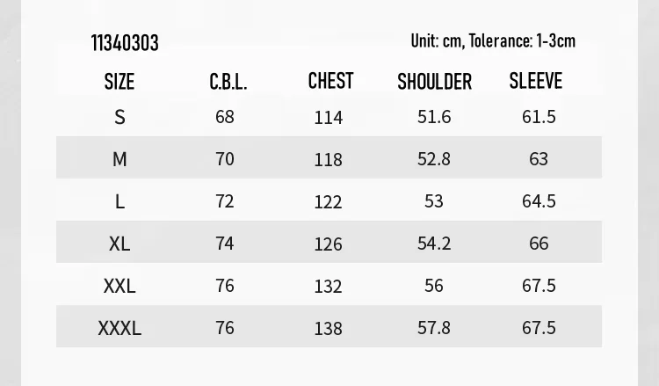This screenshot has height=386, width=659.
Task: Select the size M row label
Action: click(119, 159)
